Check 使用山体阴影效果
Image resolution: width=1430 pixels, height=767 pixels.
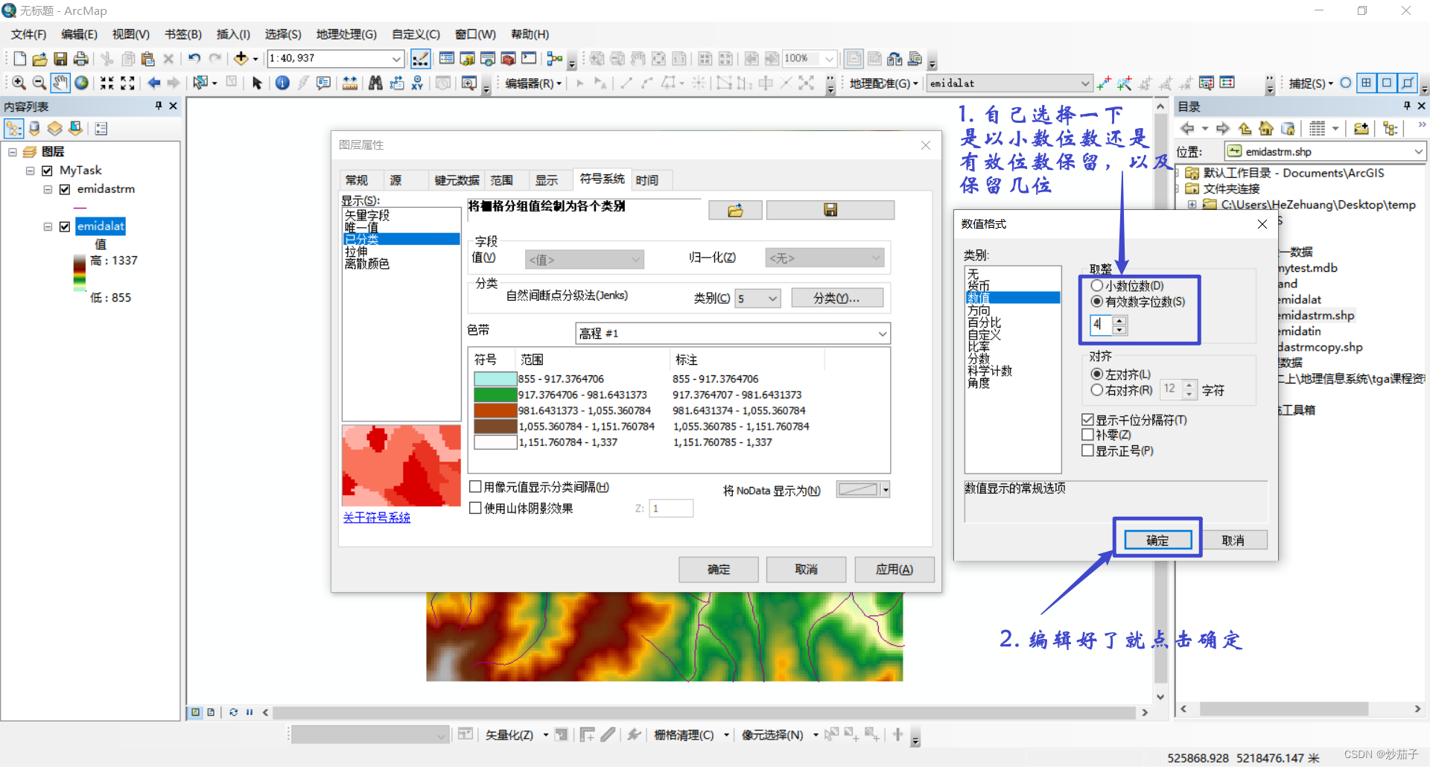(x=475, y=509)
